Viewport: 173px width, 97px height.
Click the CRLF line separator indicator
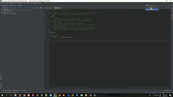tap(163, 93)
